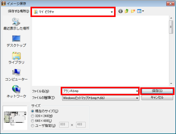Viewport: 176px width, 134px height.
Task: Close the イメージ保存 dialog
Action: (x=170, y=4)
